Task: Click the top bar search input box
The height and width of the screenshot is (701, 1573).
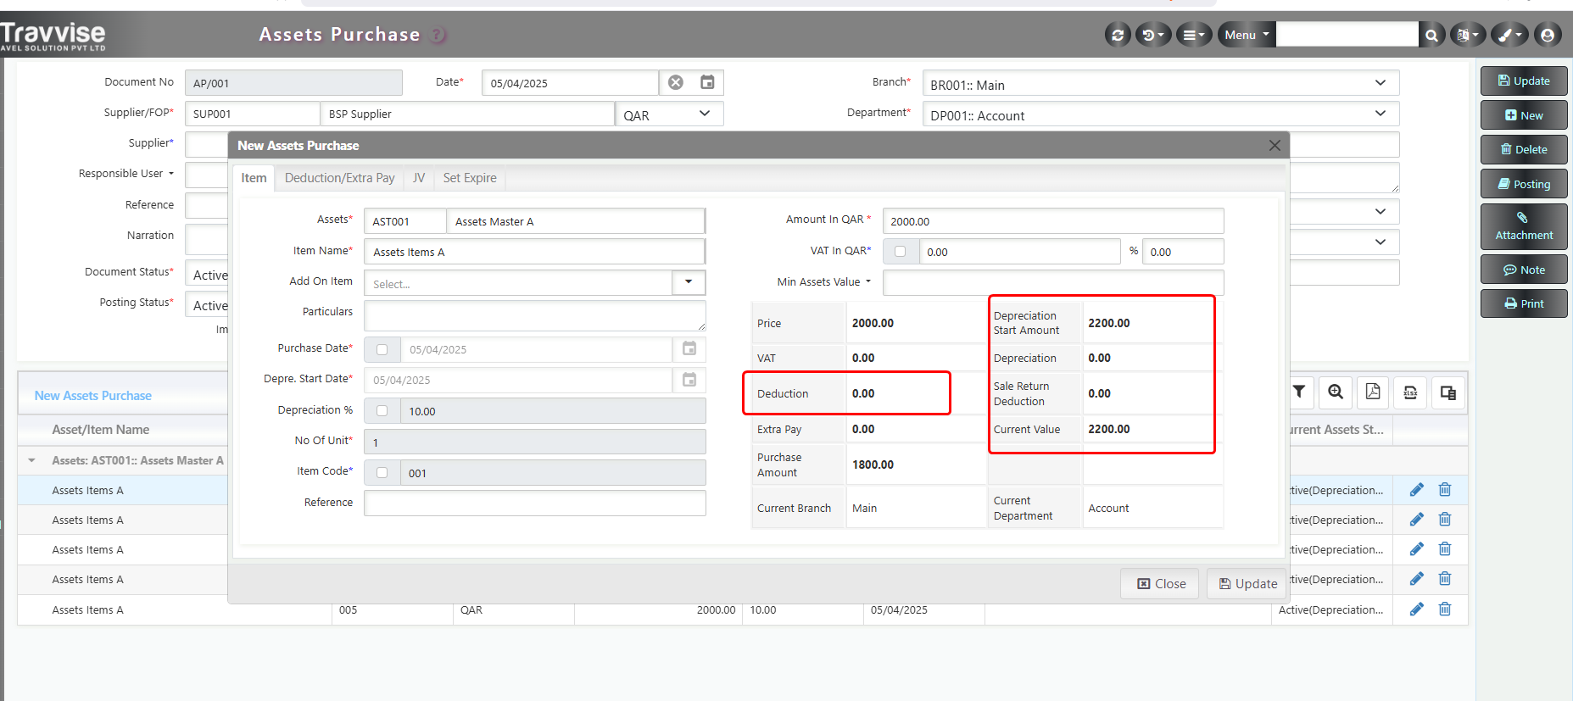Action: [x=1347, y=35]
